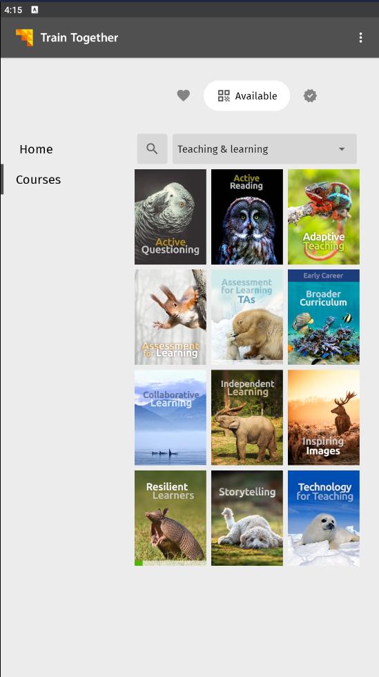
Task: Tap the Train Together logo icon
Action: click(x=24, y=37)
